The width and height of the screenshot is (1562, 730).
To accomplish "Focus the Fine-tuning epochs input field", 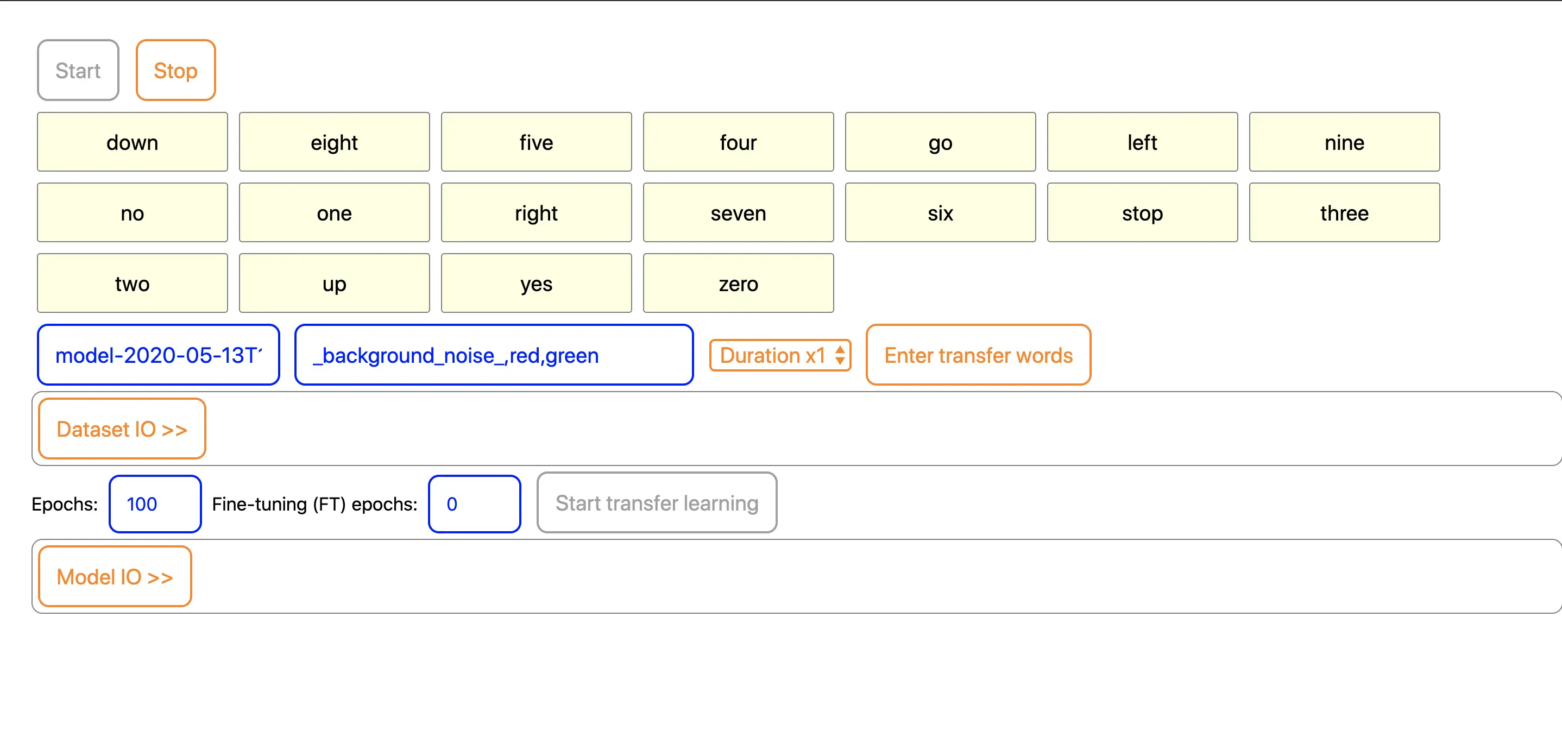I will pyautogui.click(x=474, y=504).
